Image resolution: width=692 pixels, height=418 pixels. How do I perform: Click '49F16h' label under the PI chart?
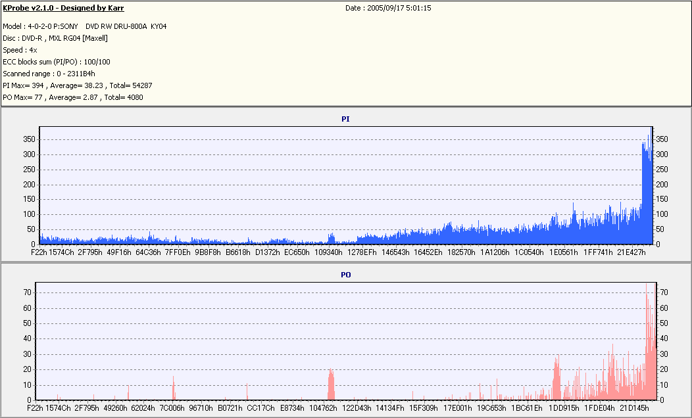[x=119, y=252]
